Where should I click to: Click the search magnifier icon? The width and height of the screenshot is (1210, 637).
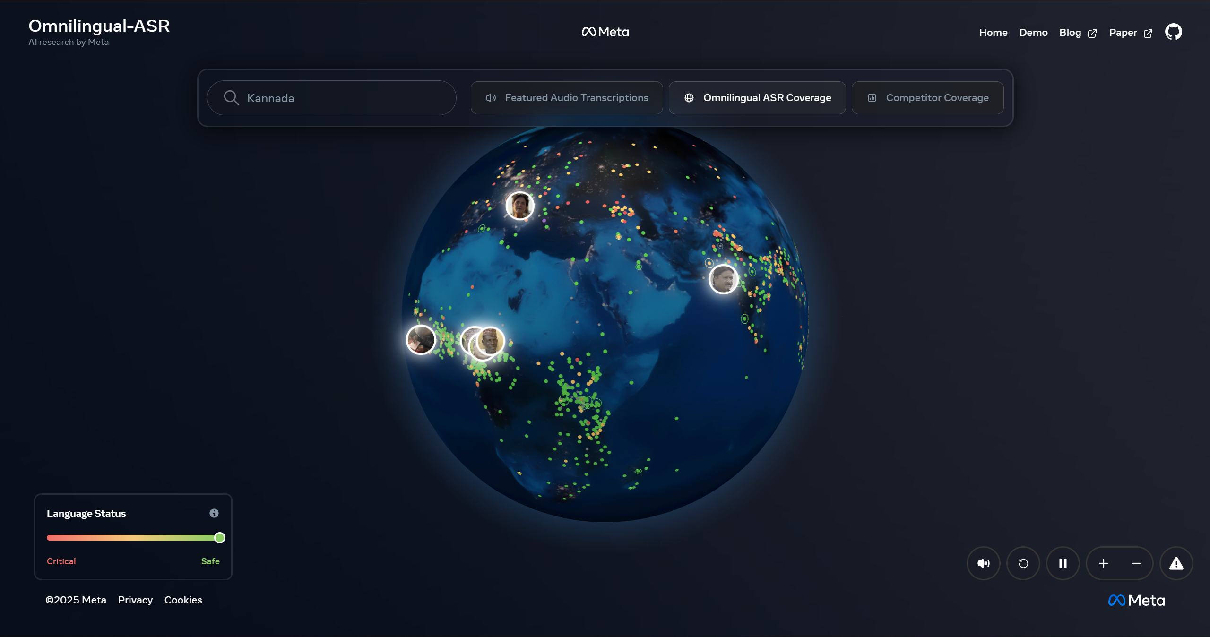tap(231, 98)
